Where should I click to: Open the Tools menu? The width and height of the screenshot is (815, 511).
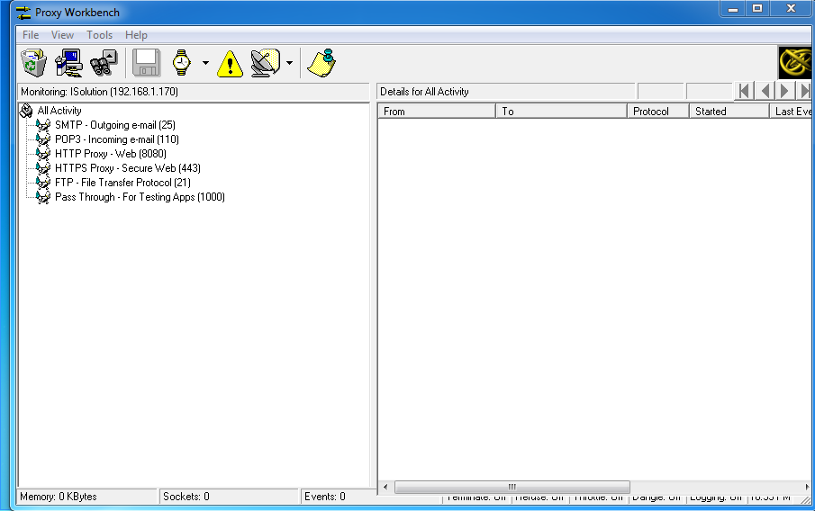pos(99,35)
